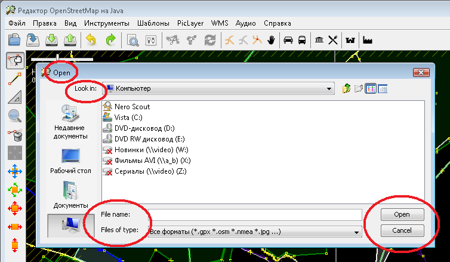Toggle the select mode tool
The width and height of the screenshot is (450, 262).
coord(15,61)
